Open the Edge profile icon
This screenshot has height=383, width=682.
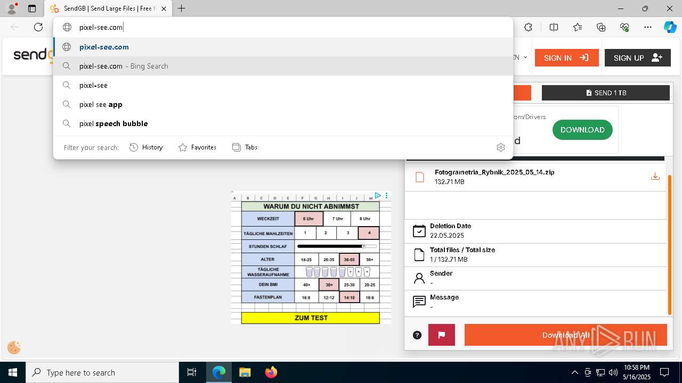coord(12,9)
